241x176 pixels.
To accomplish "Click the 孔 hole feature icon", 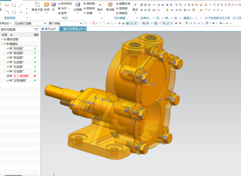I will point(53,5).
